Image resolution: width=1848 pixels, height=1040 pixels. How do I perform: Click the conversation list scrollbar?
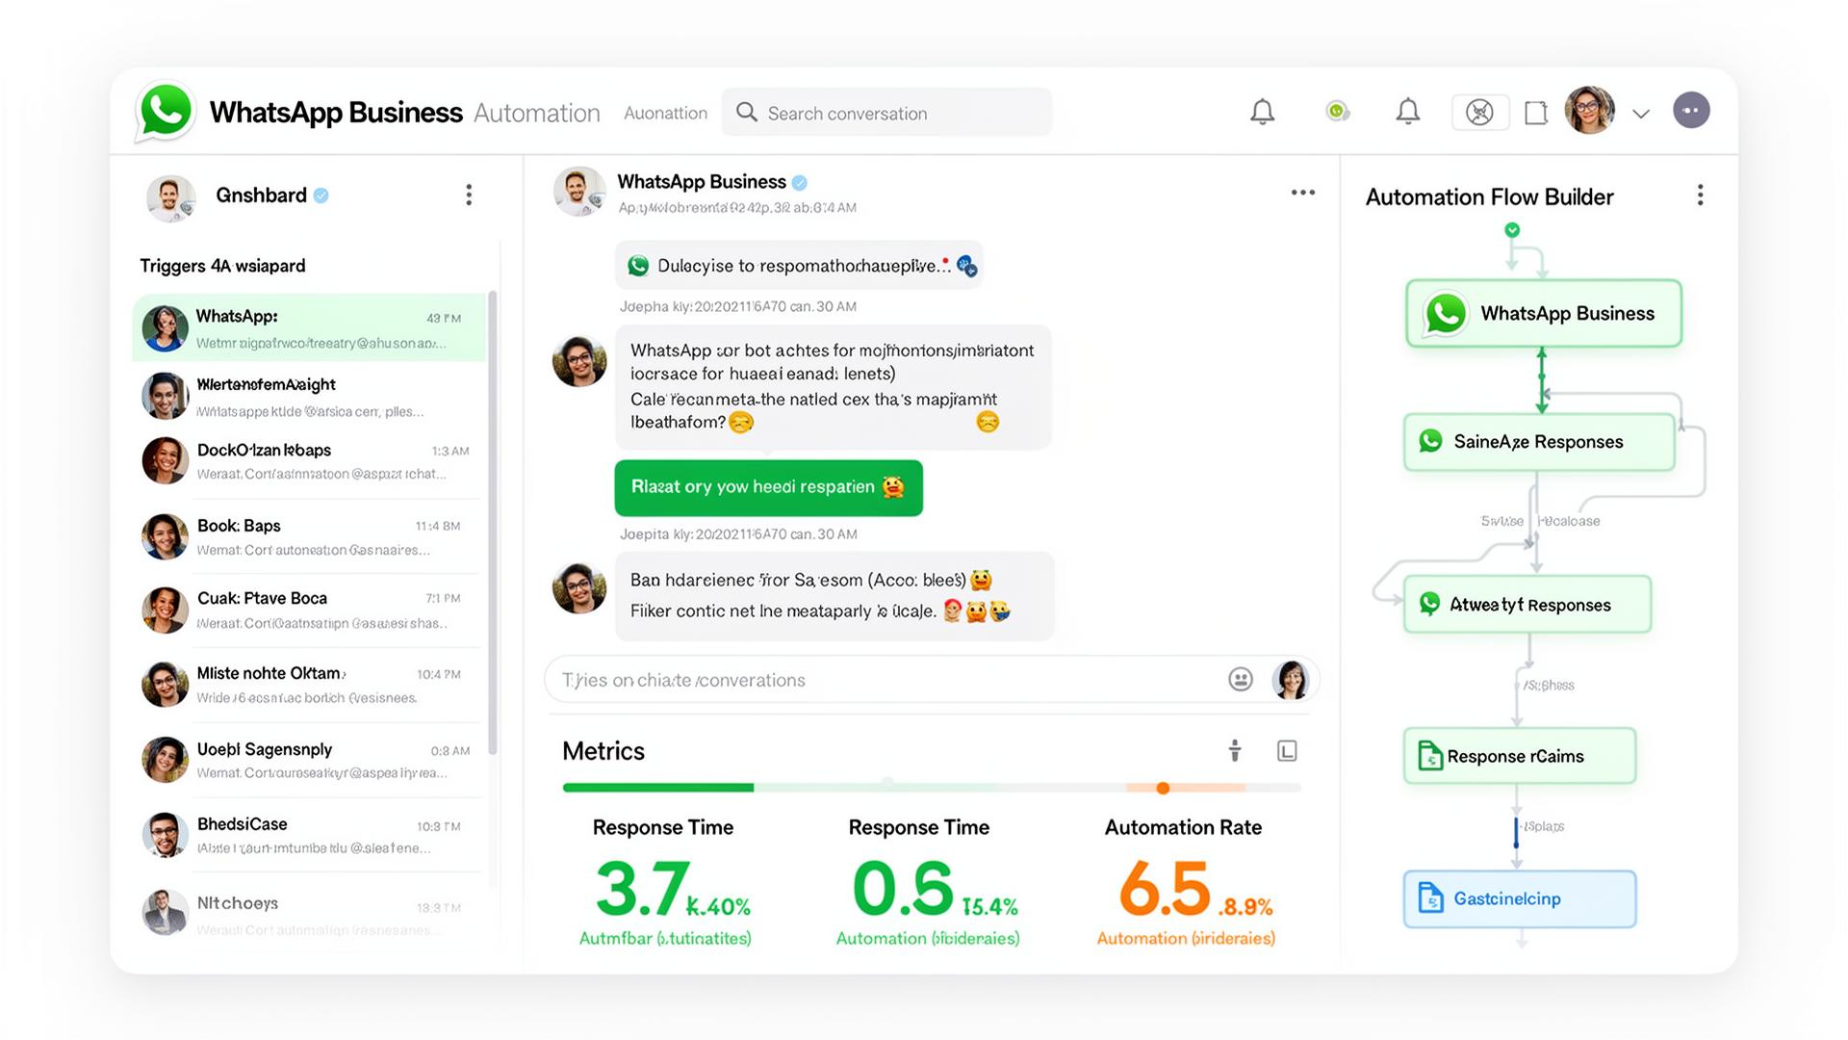[x=493, y=522]
